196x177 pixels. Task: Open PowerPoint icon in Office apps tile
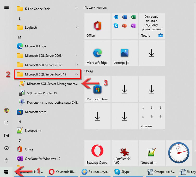coord(124,26)
